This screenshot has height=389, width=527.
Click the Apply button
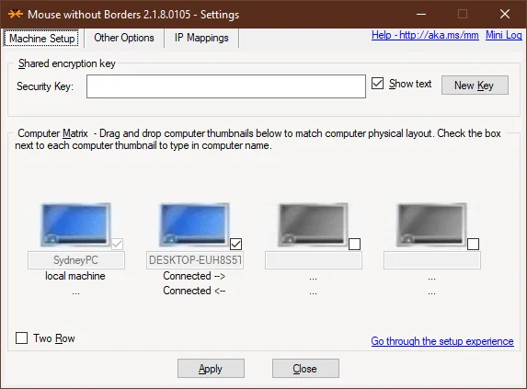211,369
